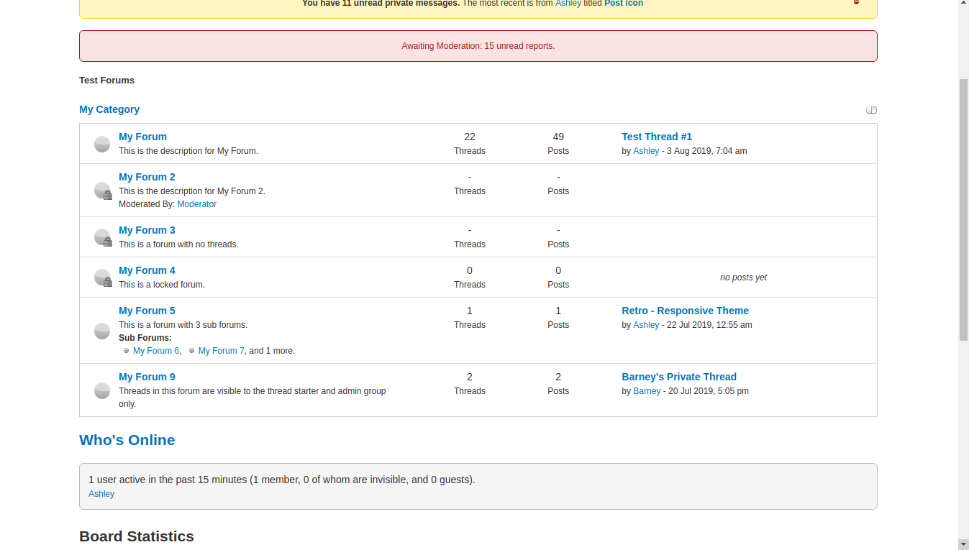This screenshot has height=550, width=969.
Task: Click the status icon next to My Forum 5
Action: point(102,331)
